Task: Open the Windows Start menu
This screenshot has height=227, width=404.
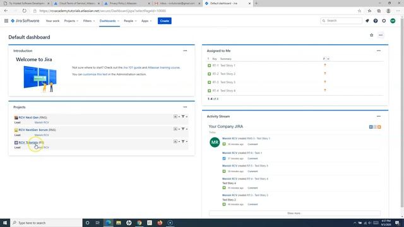Action: (5, 223)
